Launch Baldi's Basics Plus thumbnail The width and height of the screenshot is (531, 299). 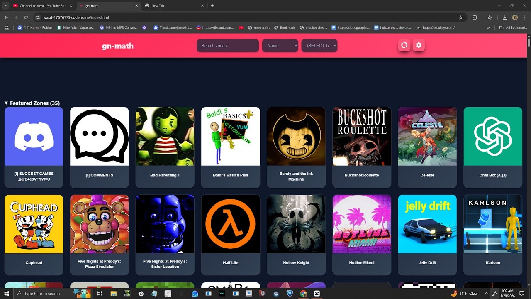point(231,136)
